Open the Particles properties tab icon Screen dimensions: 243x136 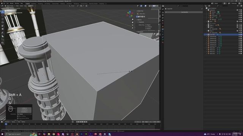tap(163, 32)
